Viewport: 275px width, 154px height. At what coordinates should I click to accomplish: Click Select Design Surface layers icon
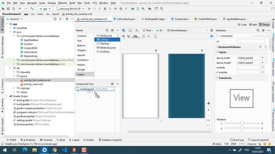tap(123, 30)
